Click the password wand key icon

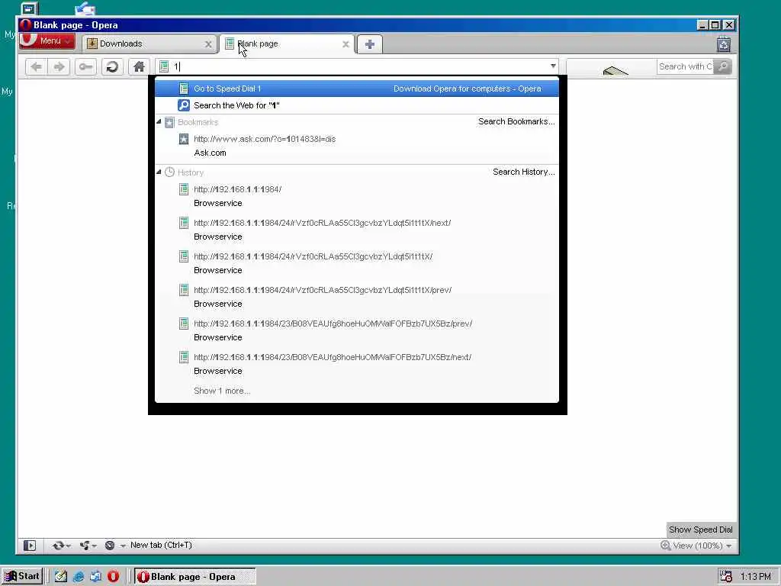tap(85, 67)
